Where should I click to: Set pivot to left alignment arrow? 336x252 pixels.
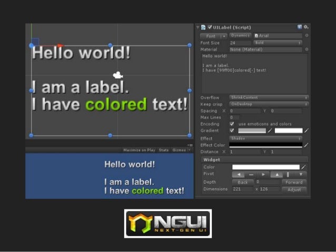coord(239,175)
